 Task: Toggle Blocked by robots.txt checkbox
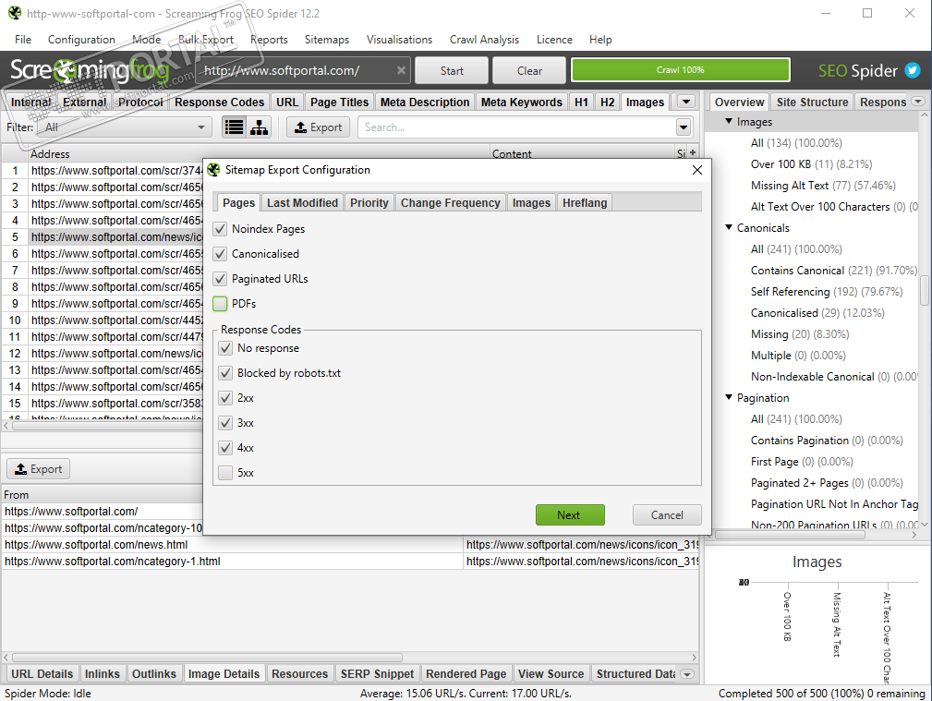tap(225, 373)
